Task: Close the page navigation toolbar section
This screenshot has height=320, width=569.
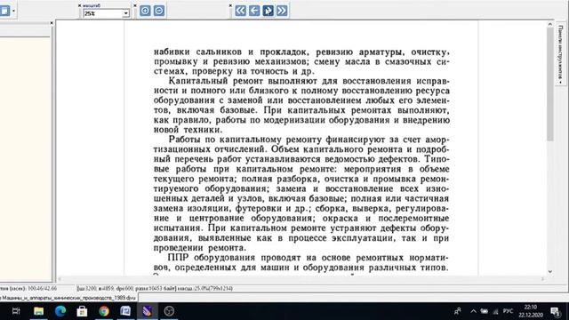Action: pyautogui.click(x=230, y=5)
